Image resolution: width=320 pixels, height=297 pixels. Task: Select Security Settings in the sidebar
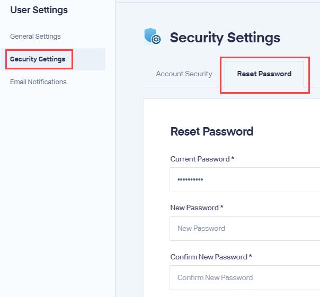pos(38,59)
